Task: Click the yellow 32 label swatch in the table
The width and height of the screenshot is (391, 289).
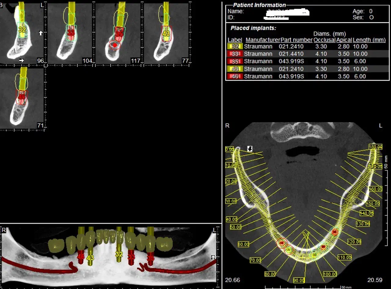Action: (235, 46)
